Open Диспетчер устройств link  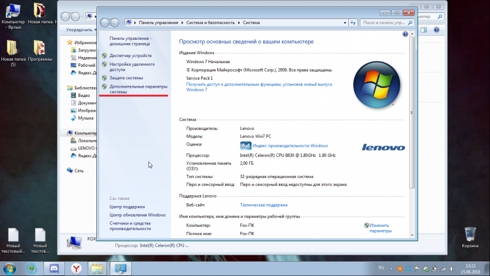[130, 55]
